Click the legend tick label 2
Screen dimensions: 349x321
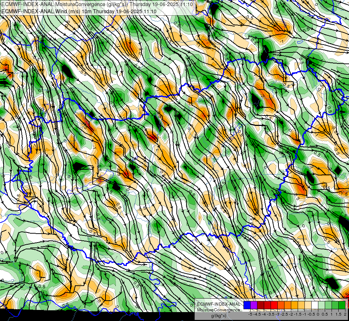(345, 314)
